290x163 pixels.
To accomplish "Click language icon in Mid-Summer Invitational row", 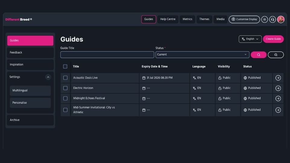I will pos(194,110).
